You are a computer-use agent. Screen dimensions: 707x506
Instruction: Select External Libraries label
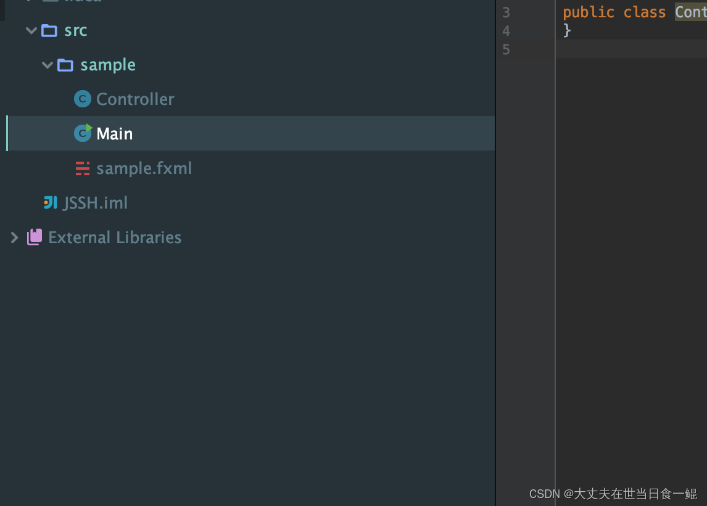pos(115,238)
